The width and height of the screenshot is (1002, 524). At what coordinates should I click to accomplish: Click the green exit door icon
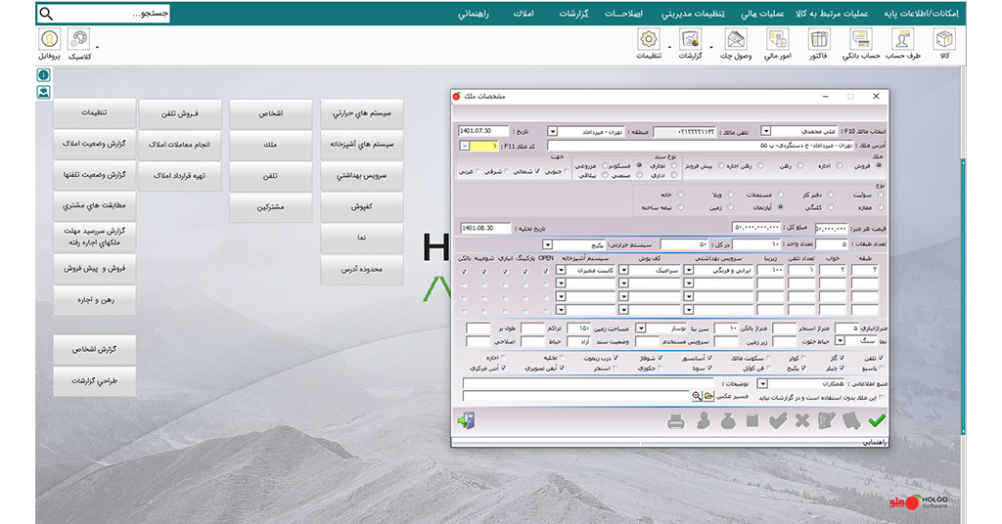point(465,421)
